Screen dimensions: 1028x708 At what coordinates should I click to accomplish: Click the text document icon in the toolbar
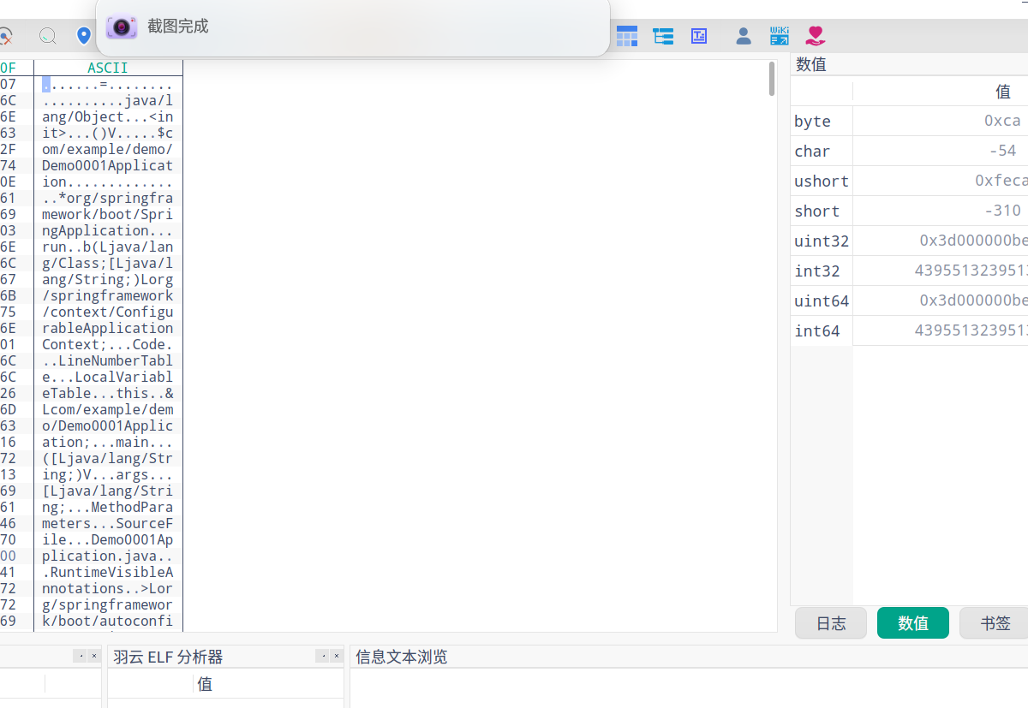698,35
